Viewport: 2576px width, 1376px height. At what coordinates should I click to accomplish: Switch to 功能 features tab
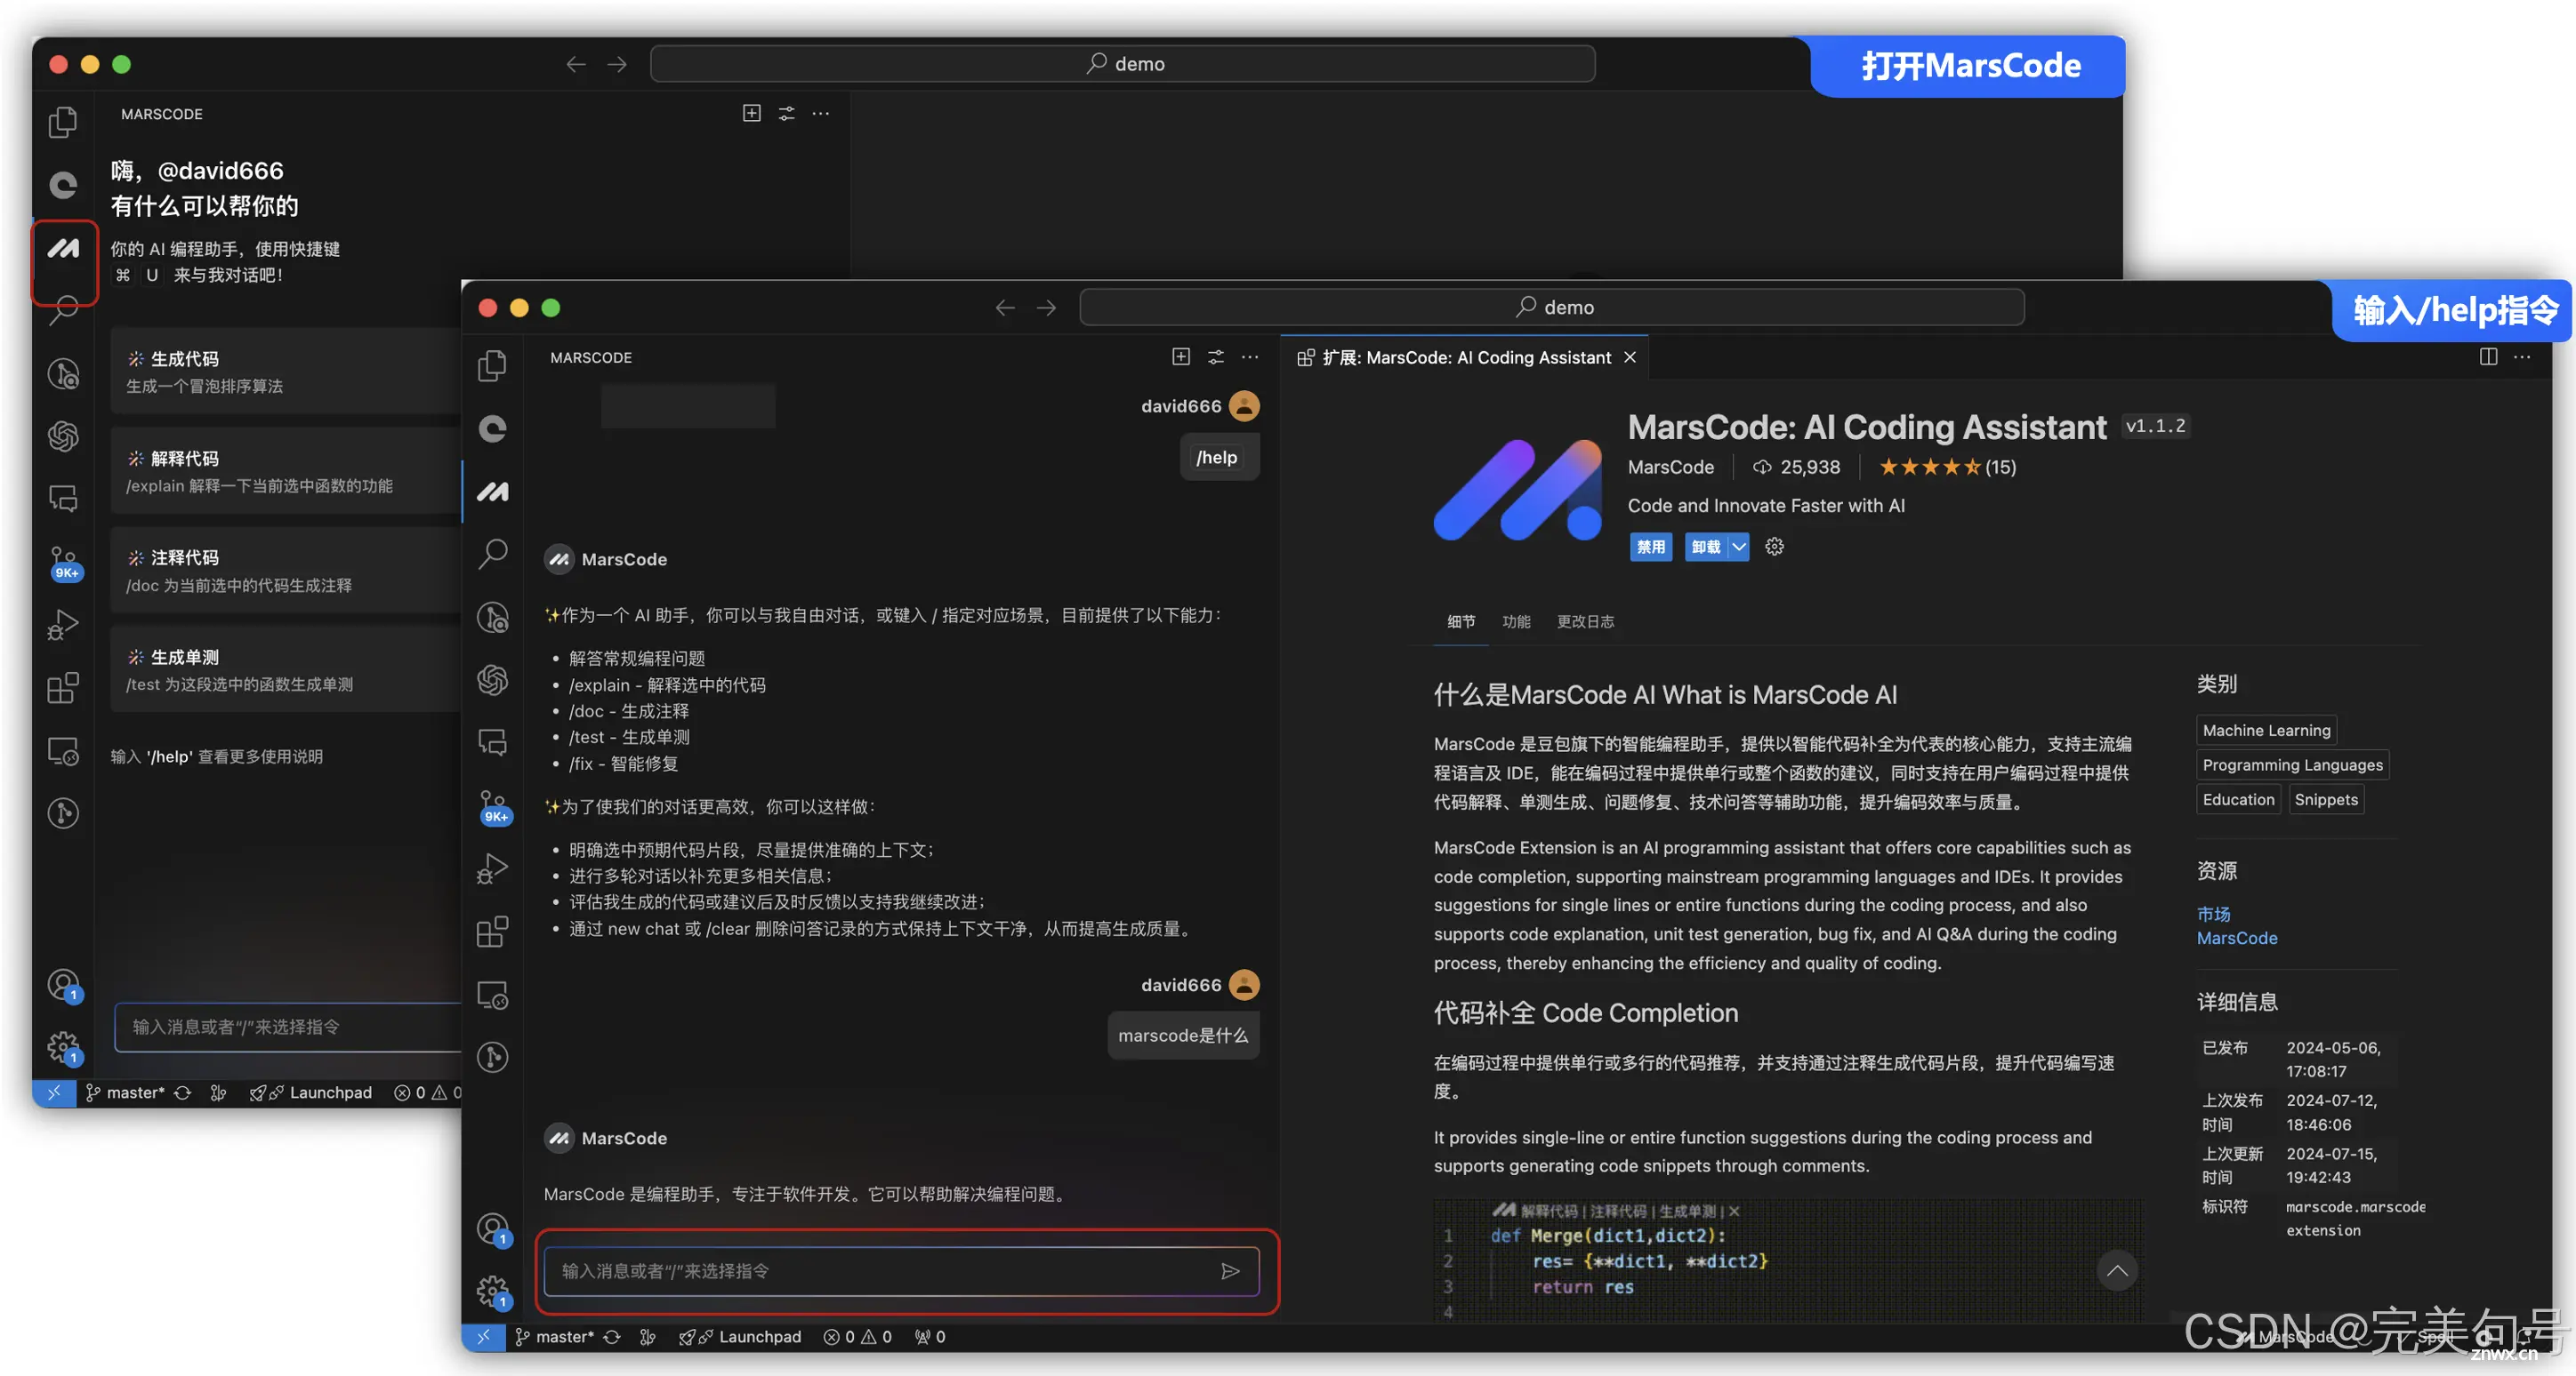(1516, 621)
